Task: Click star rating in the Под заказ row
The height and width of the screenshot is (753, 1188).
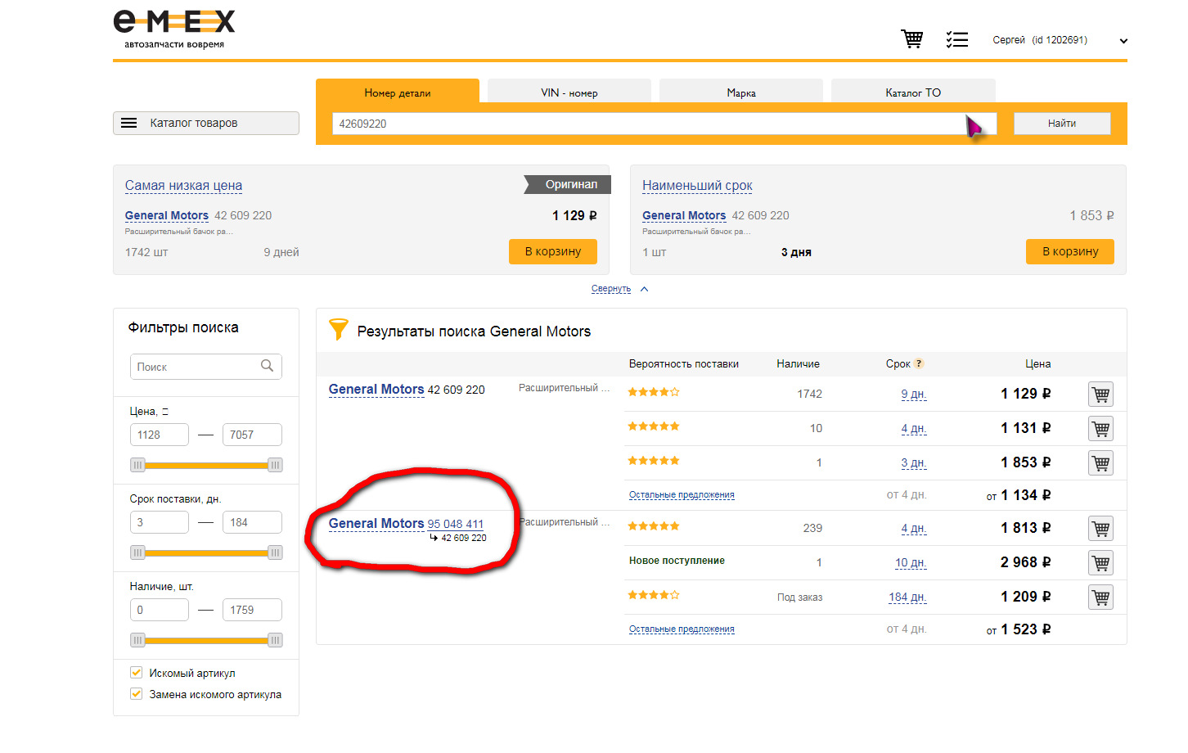Action: [x=654, y=595]
